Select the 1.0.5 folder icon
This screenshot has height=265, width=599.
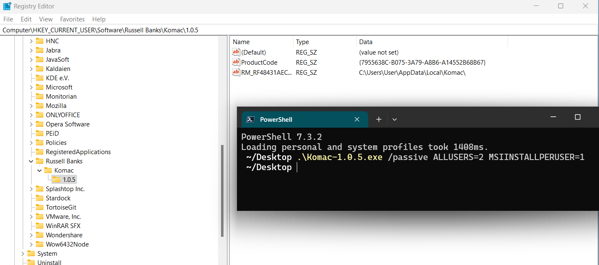click(x=56, y=179)
